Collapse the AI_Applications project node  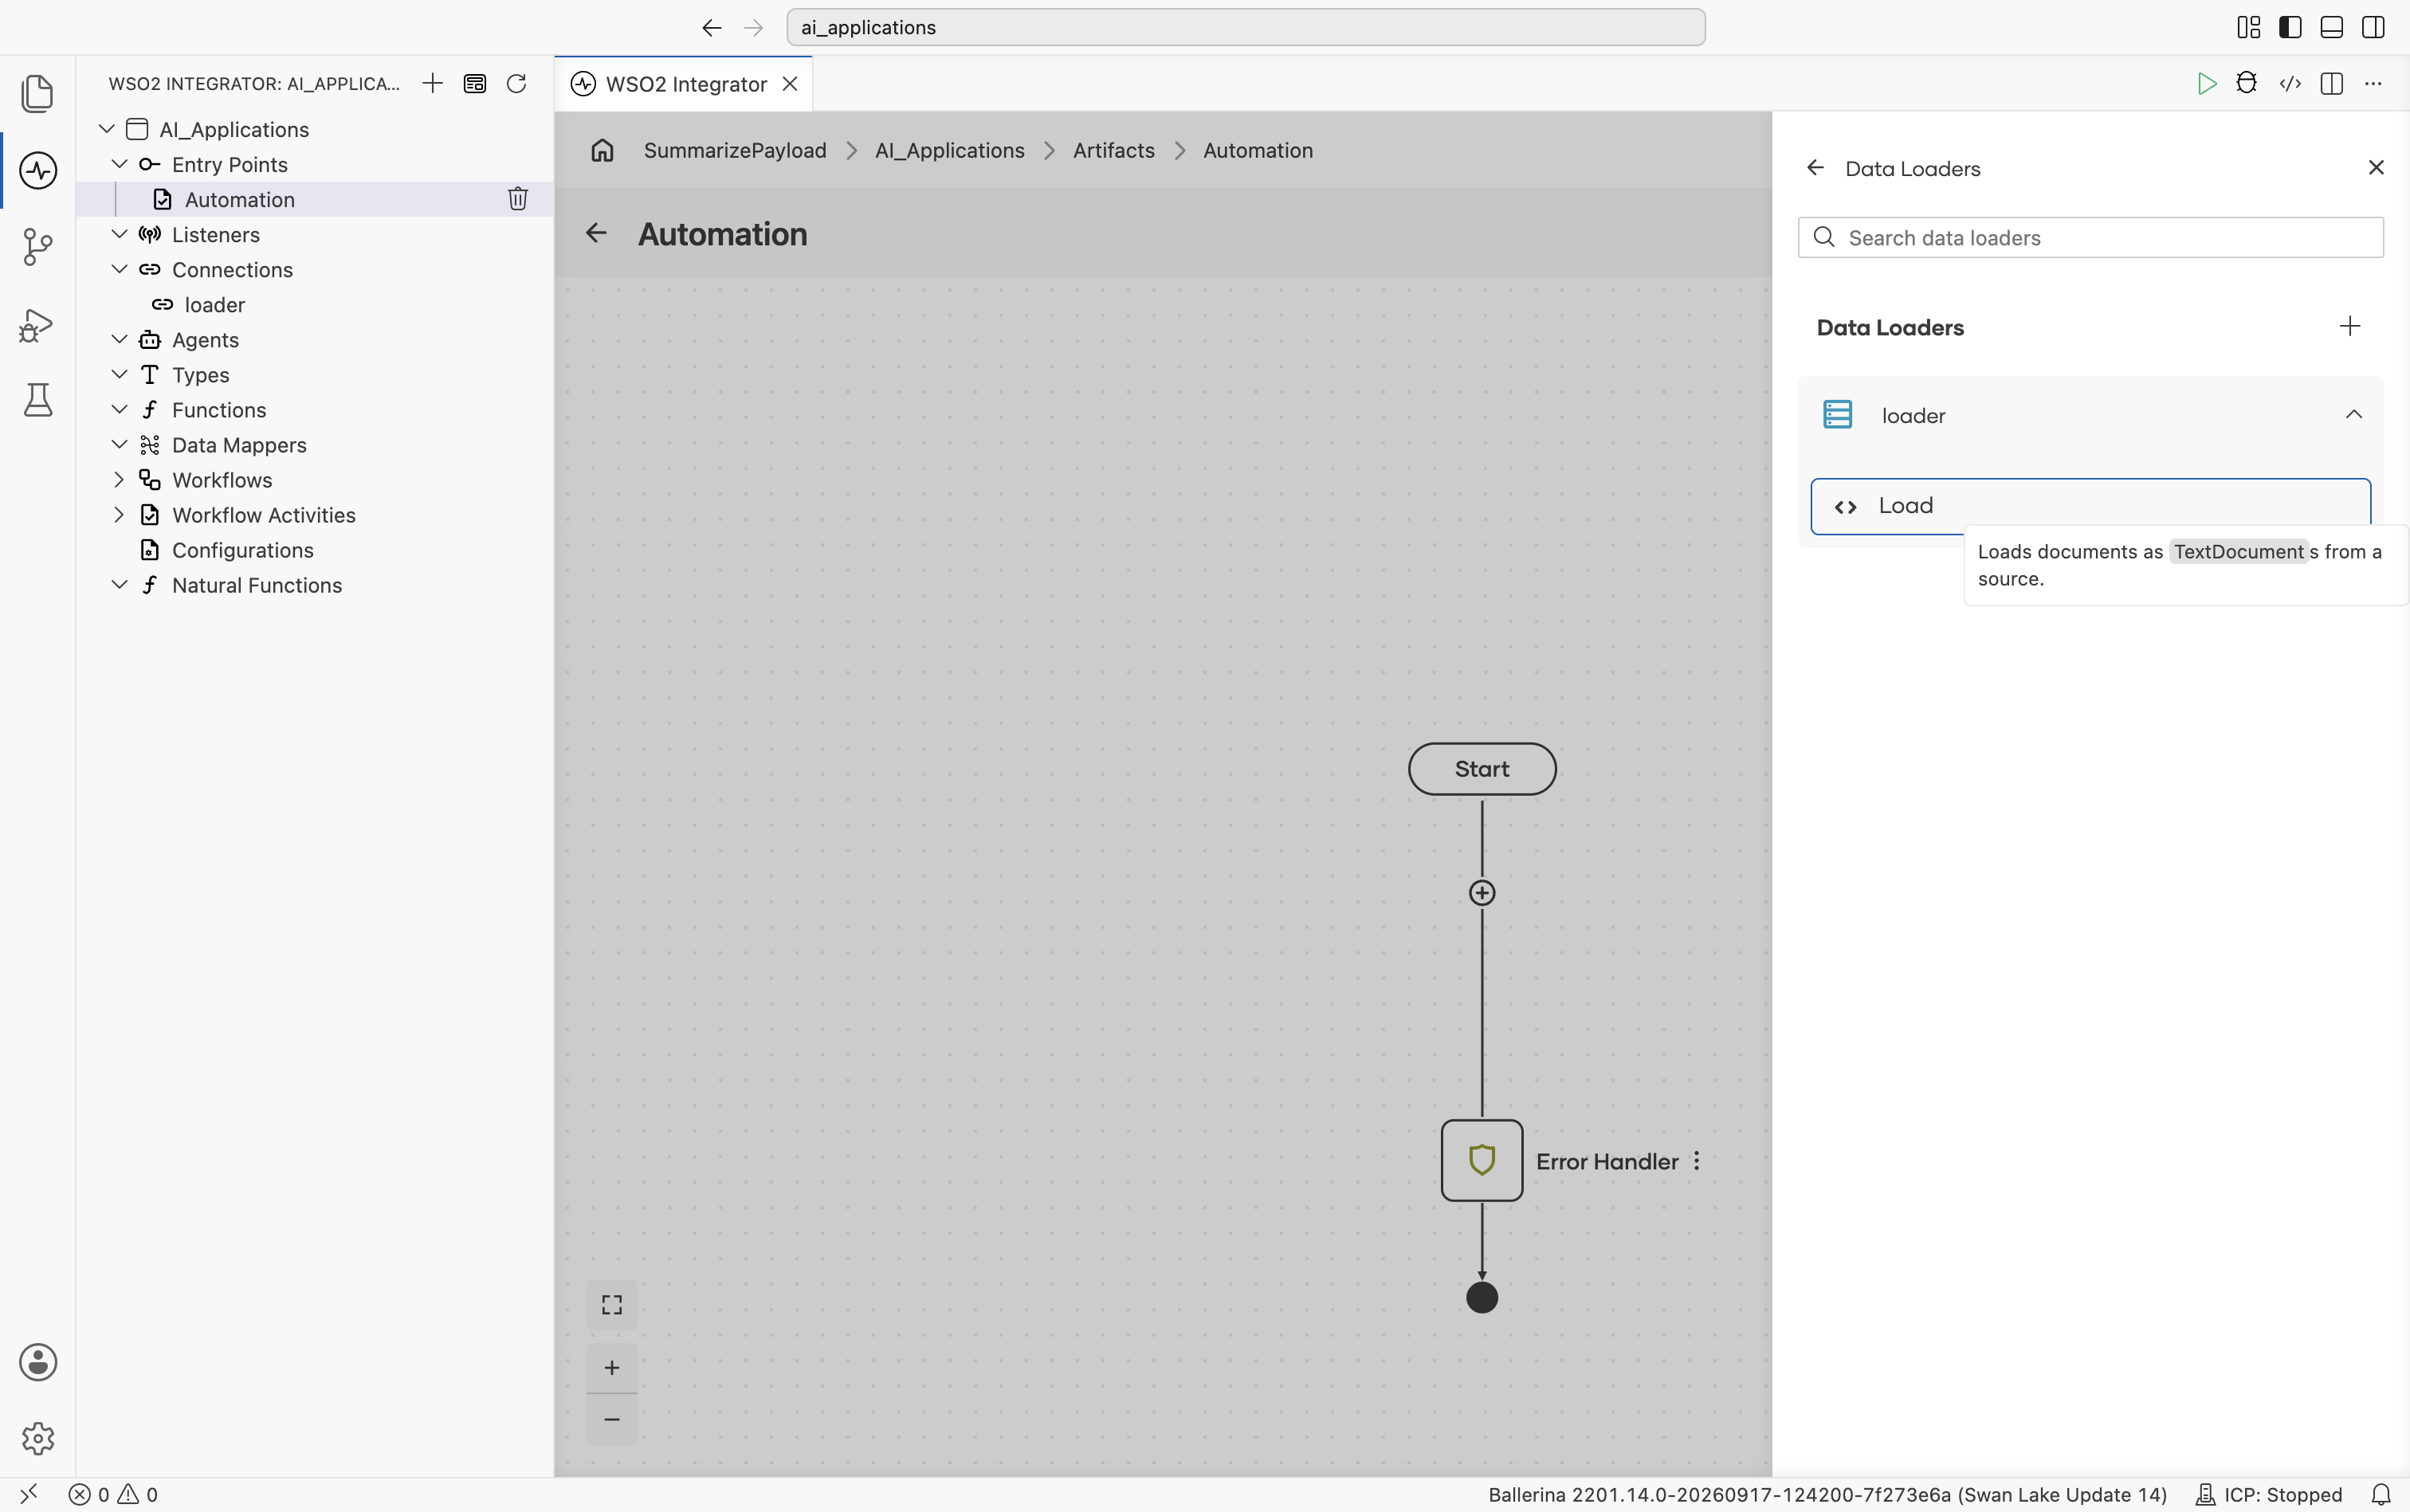pos(107,129)
